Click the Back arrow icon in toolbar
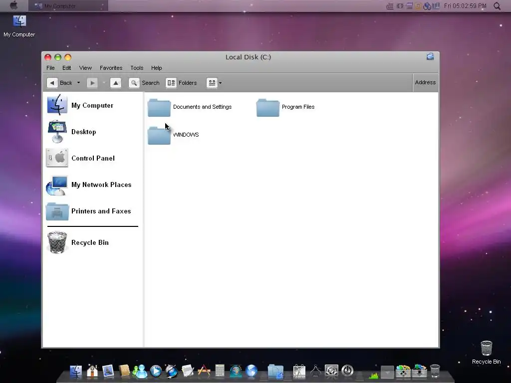 click(52, 83)
